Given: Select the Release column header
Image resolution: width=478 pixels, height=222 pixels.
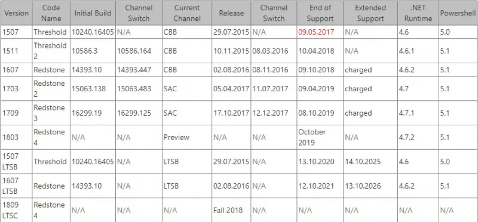Looking at the screenshot, I should (231, 13).
